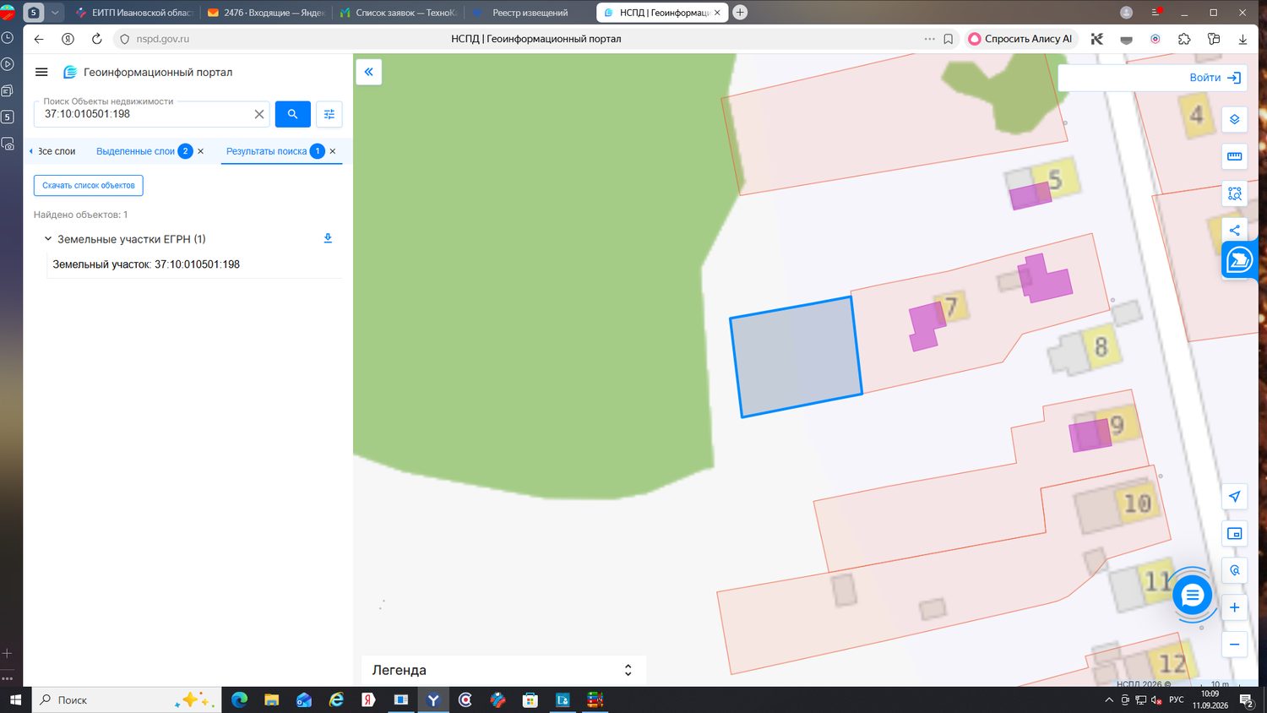This screenshot has width=1267, height=713.
Task: Open the hamburger menu beside Геоинформационный портал
Action: coord(41,72)
